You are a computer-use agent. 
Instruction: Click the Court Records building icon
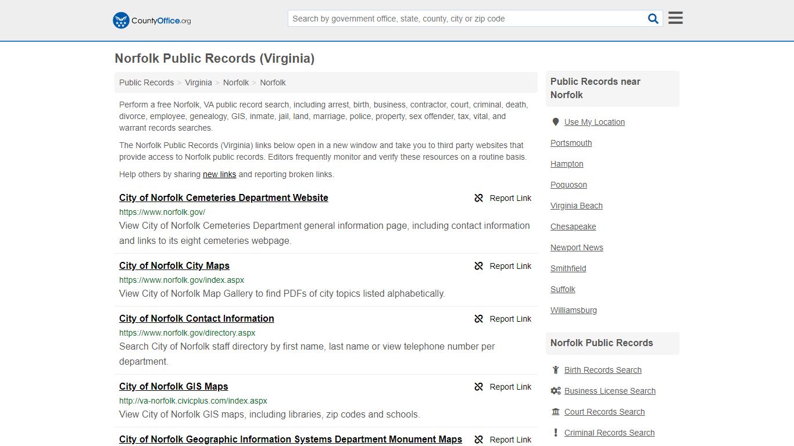(556, 412)
